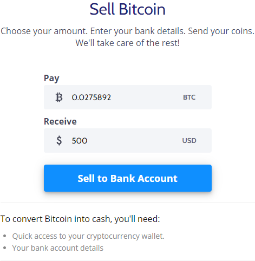Click the Sell Bitcoin page heading
This screenshot has height=261, width=255.
(127, 9)
